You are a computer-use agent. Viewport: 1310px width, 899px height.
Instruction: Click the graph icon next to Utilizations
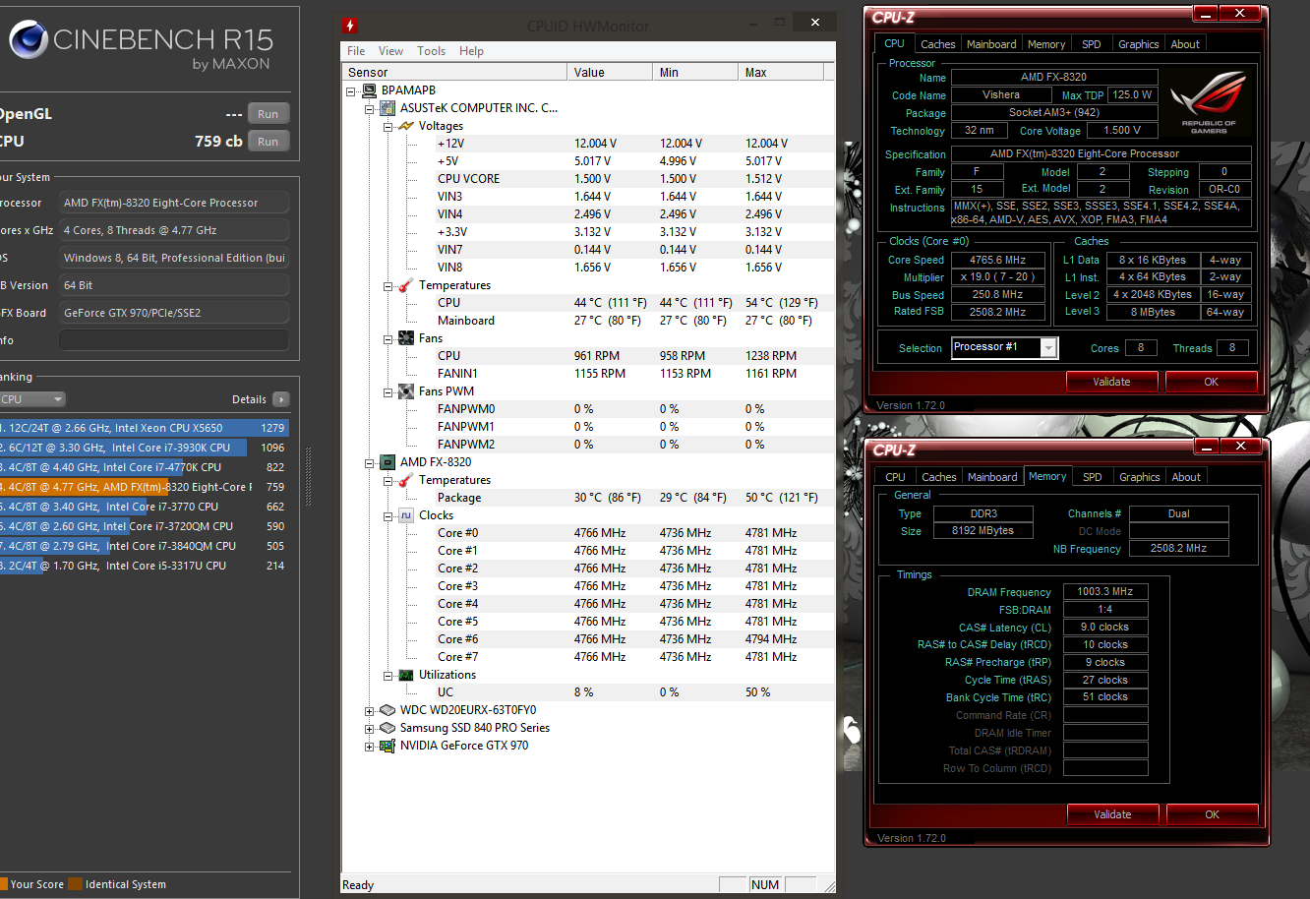click(406, 675)
